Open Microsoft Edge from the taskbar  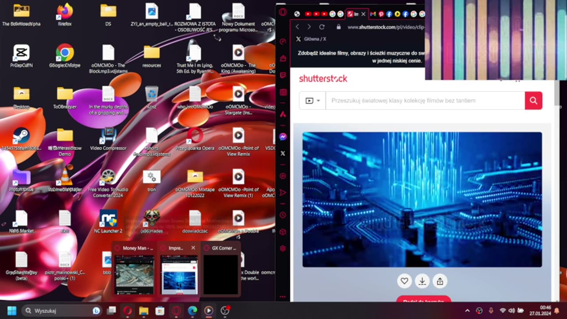pos(192,311)
